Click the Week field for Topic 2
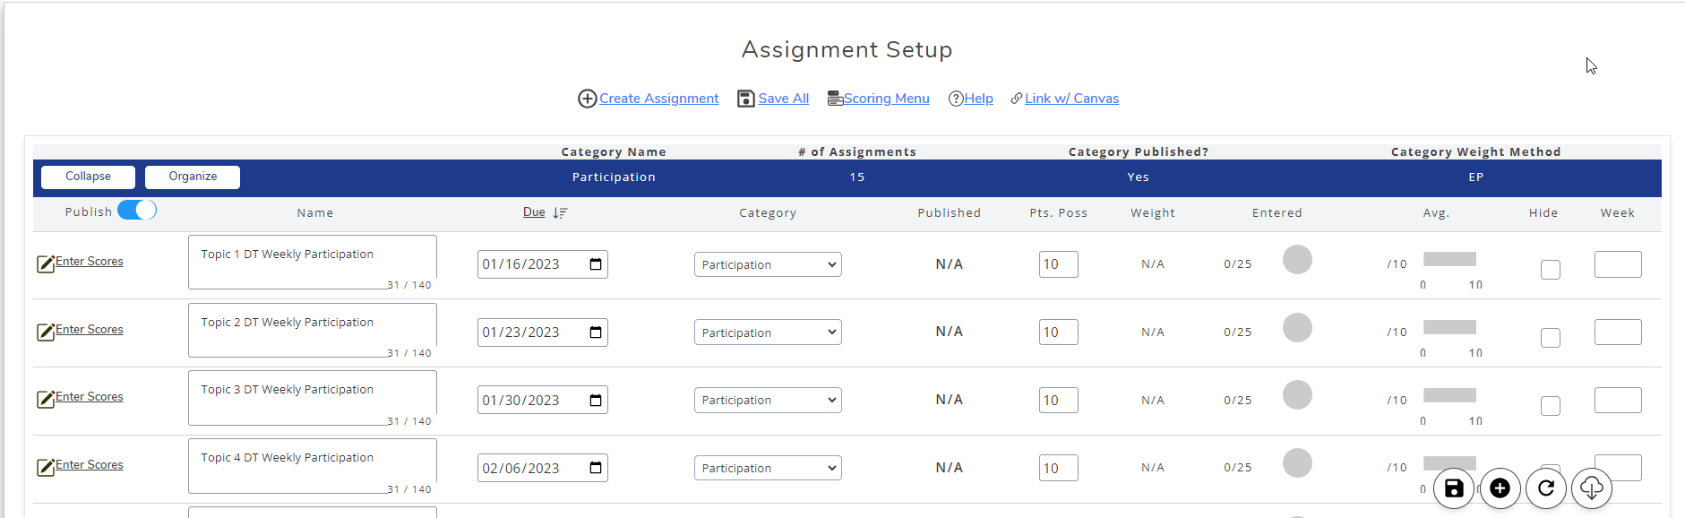 pyautogui.click(x=1618, y=332)
